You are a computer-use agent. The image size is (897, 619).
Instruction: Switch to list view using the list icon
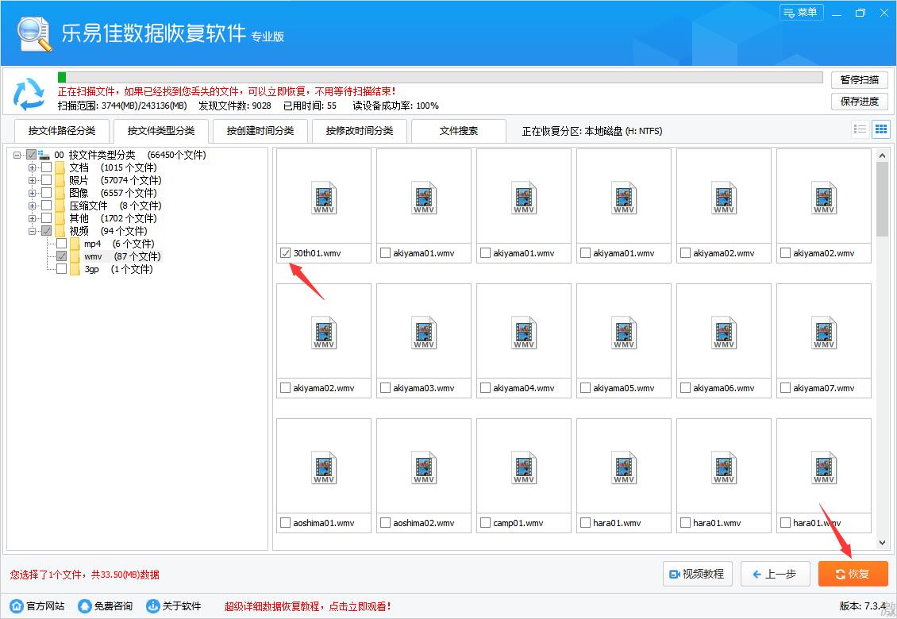tap(860, 129)
